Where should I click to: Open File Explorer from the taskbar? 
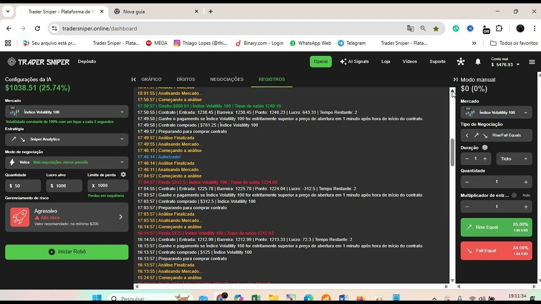click(273, 299)
